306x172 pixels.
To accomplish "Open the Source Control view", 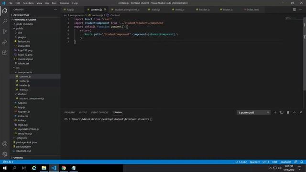I will tap(5, 32).
